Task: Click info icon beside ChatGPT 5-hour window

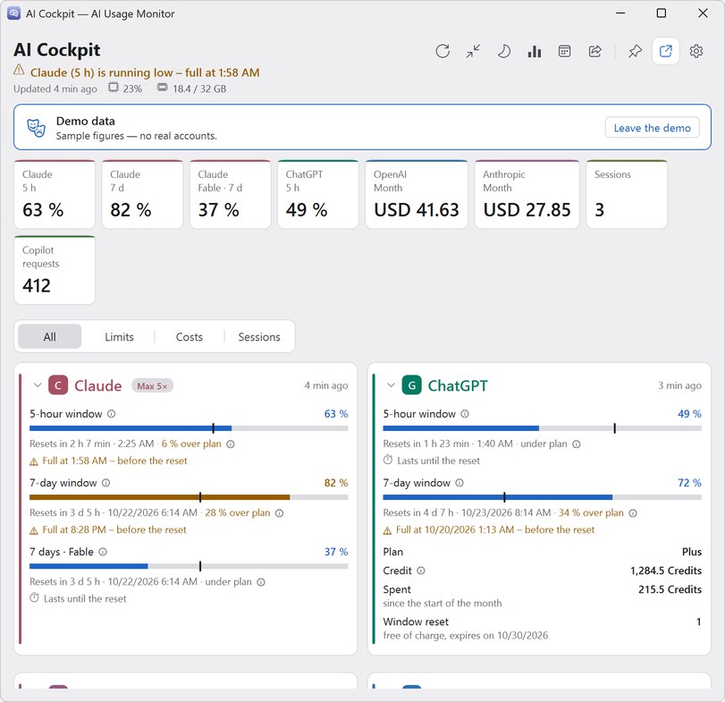Action: 465,414
